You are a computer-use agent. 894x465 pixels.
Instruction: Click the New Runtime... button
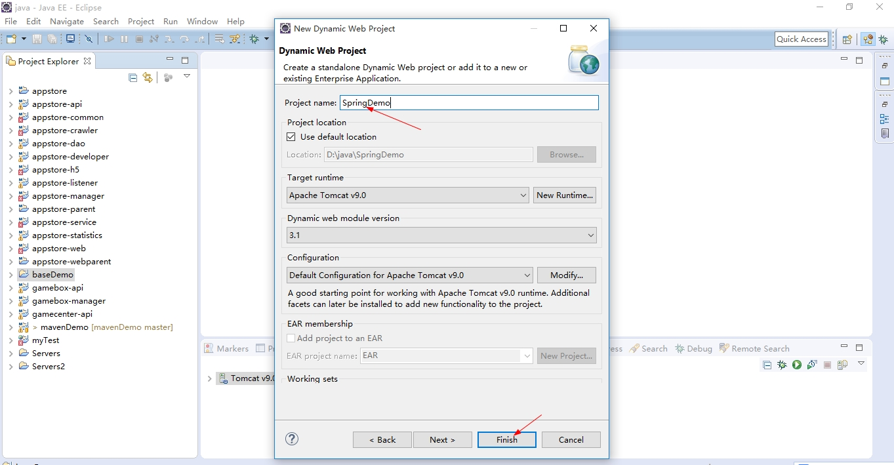[x=565, y=195]
